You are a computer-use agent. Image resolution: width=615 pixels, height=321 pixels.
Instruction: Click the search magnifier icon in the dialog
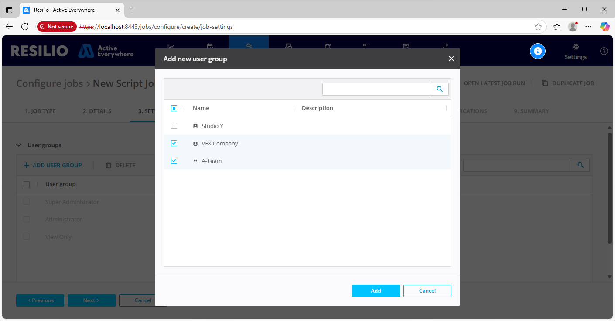tap(440, 89)
